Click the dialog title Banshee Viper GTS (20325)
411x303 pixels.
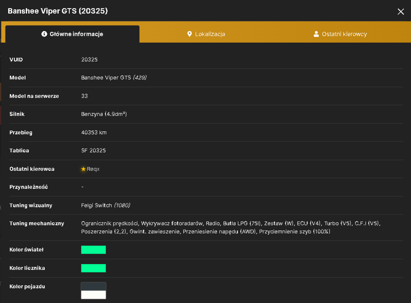pos(58,11)
